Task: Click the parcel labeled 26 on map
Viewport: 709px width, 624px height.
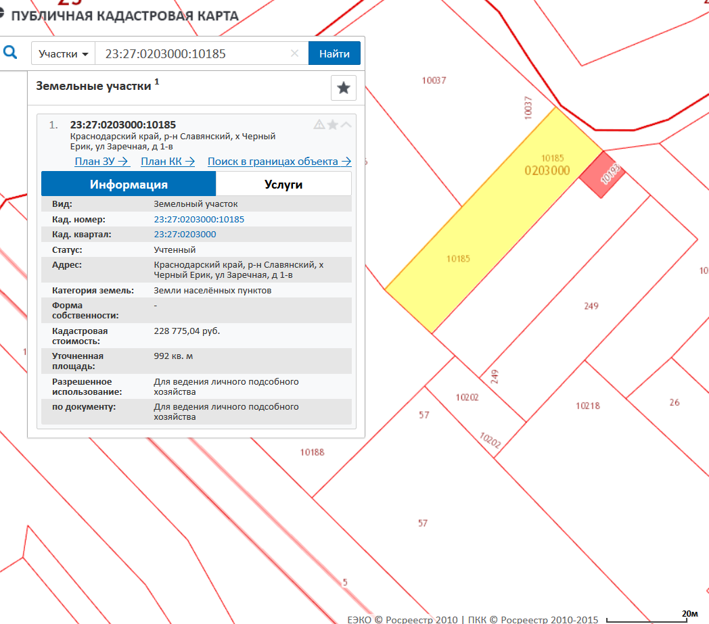Action: (674, 402)
